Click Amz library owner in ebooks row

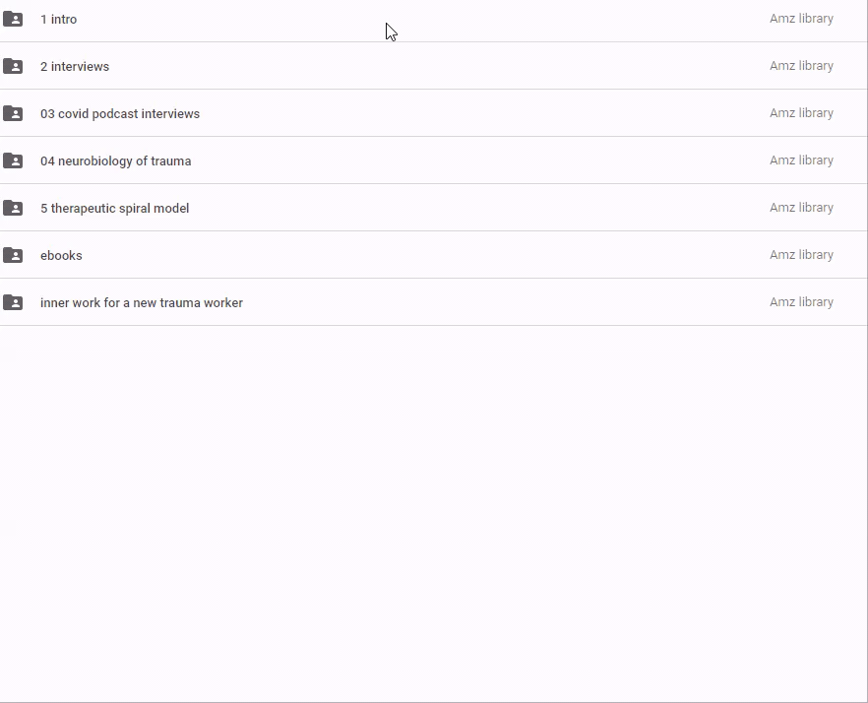pos(801,255)
